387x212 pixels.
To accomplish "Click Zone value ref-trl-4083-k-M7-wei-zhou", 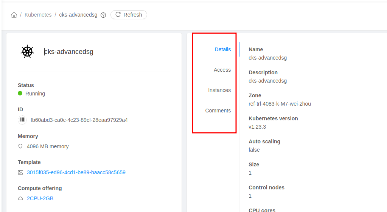I will [x=280, y=104].
